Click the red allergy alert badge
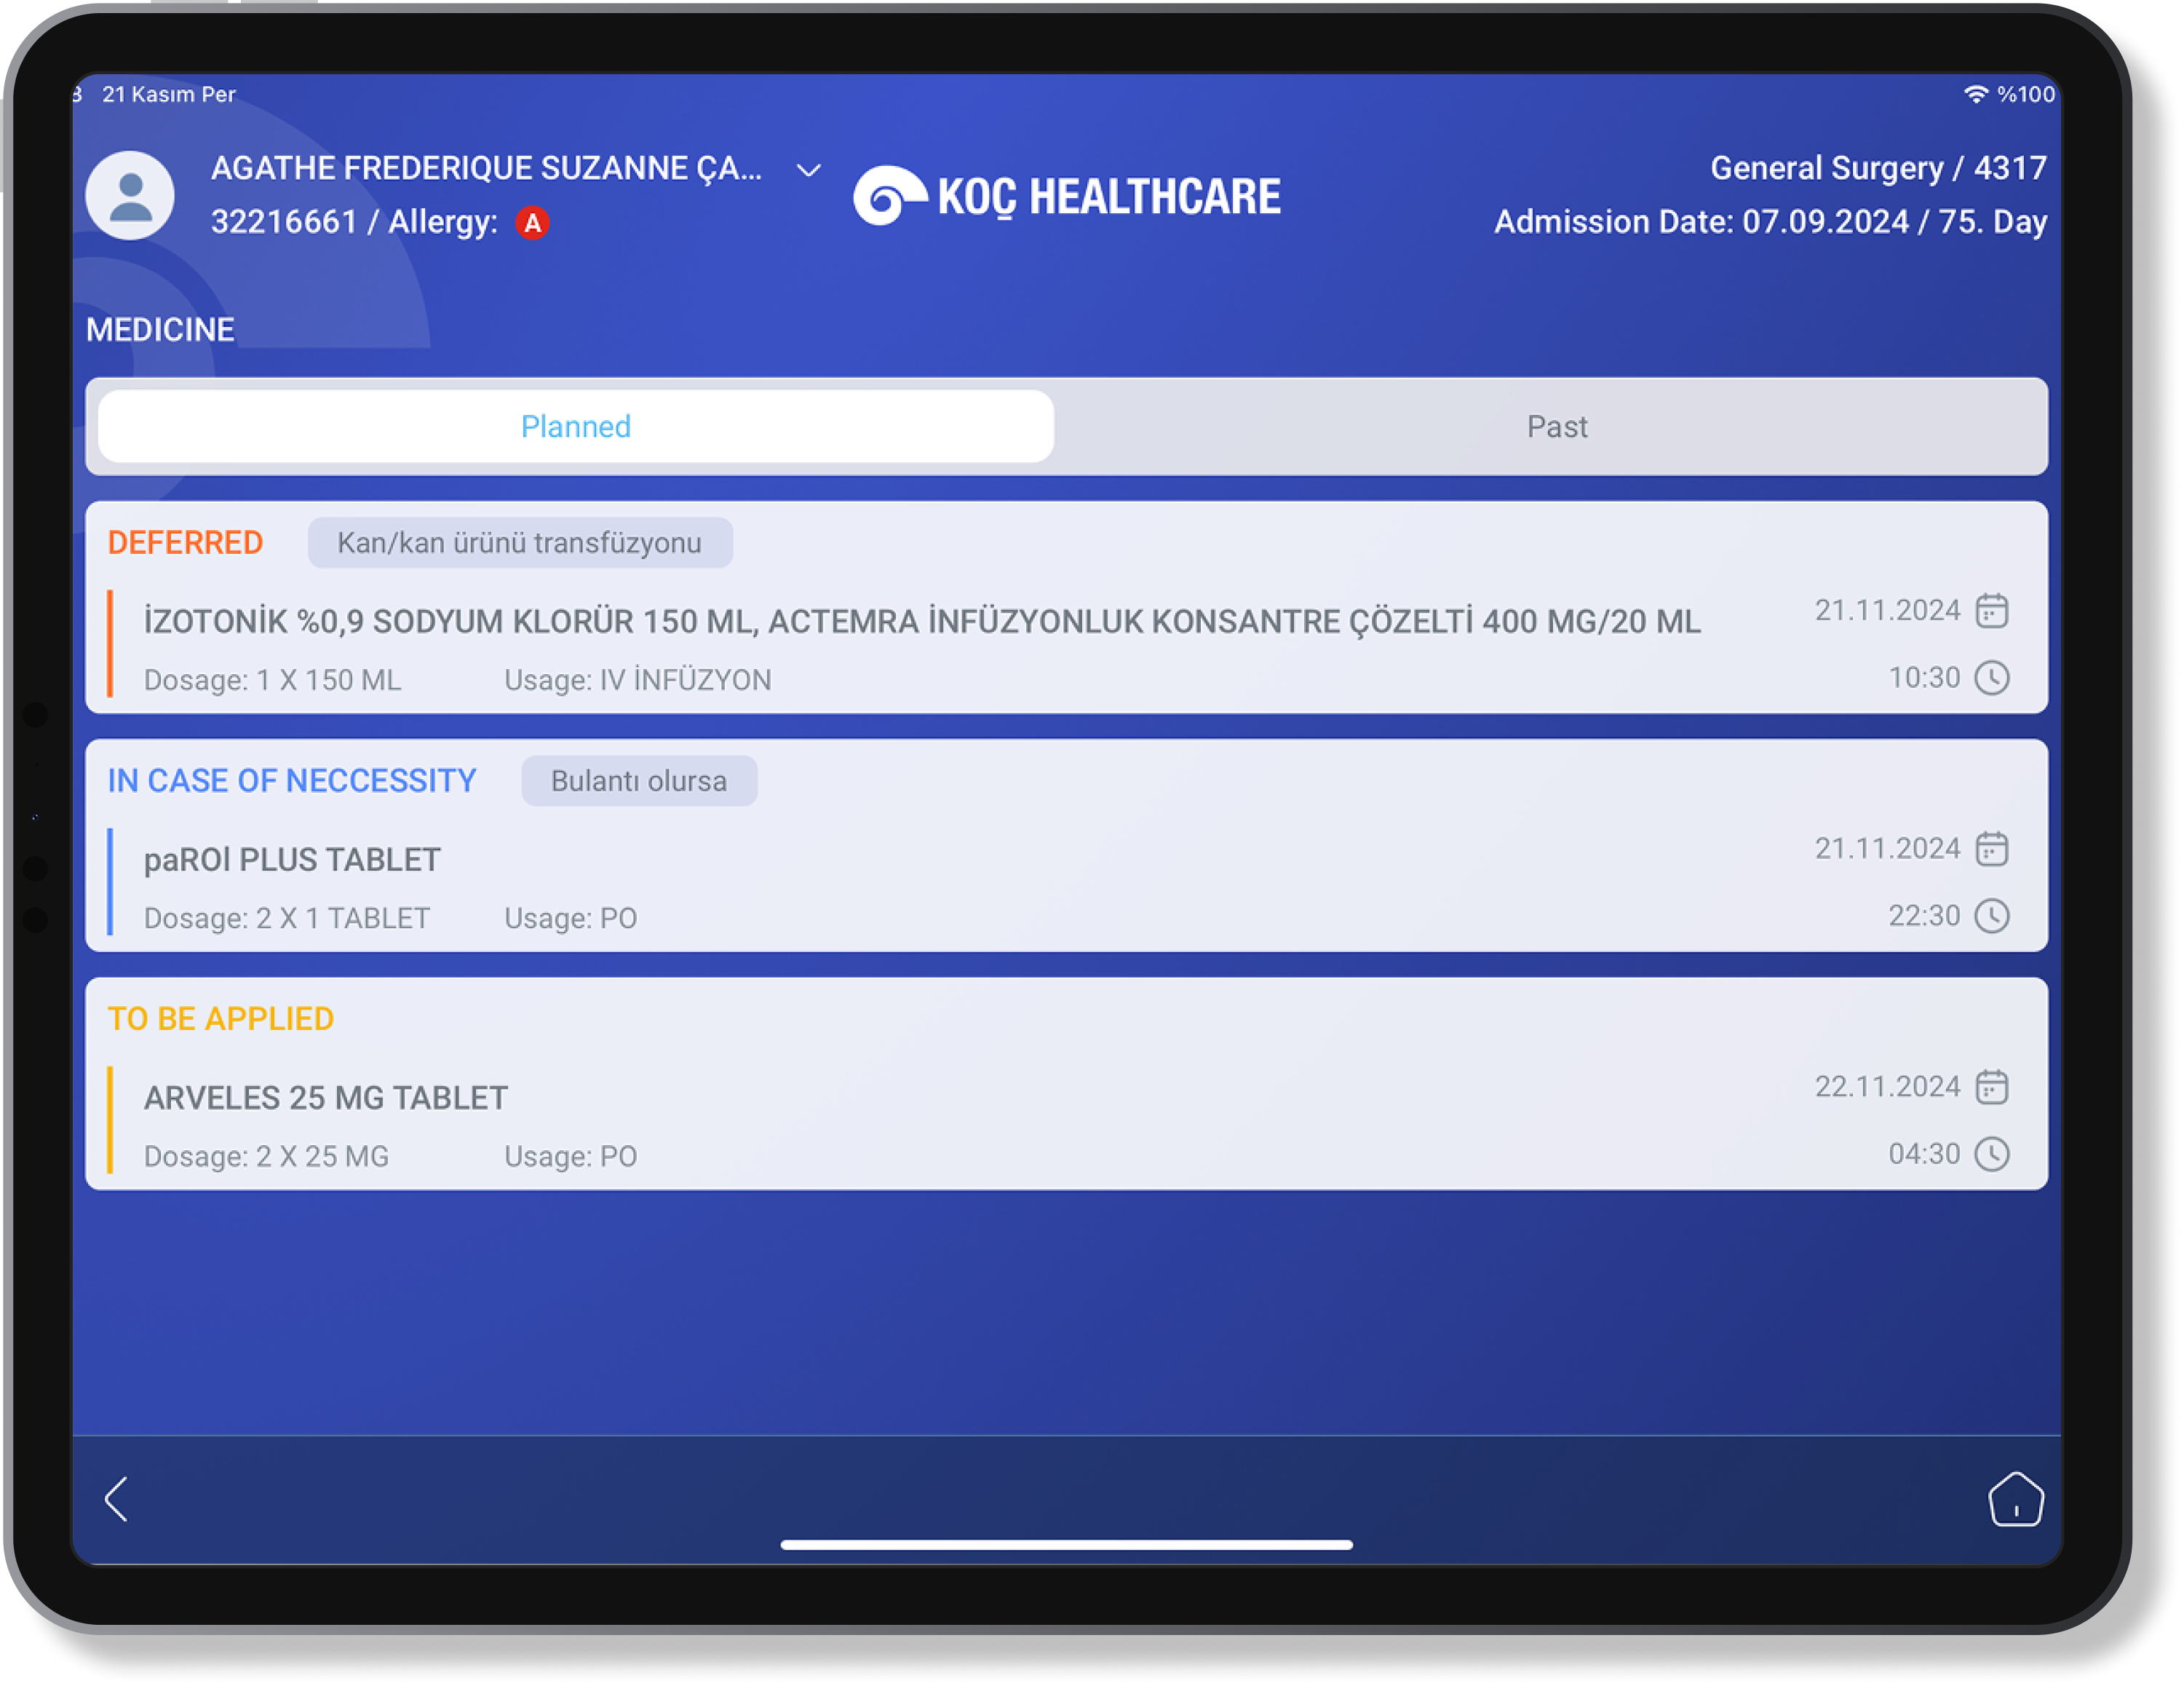Screen dimensions: 2184x1686 pos(532,222)
